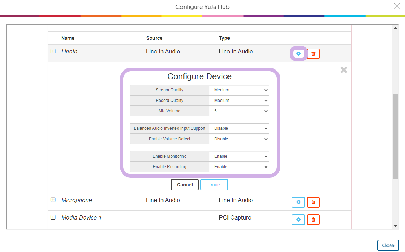
Task: Delete the LineIn device
Action: (x=313, y=54)
